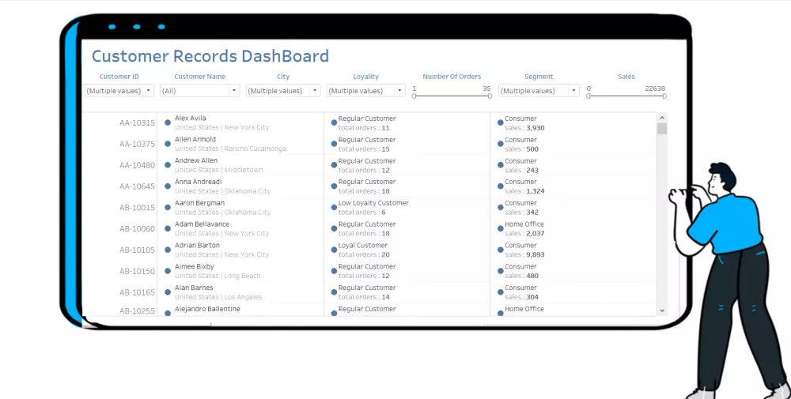Select customer ID AA-10375
This screenshot has height=399, width=791.
137,144
